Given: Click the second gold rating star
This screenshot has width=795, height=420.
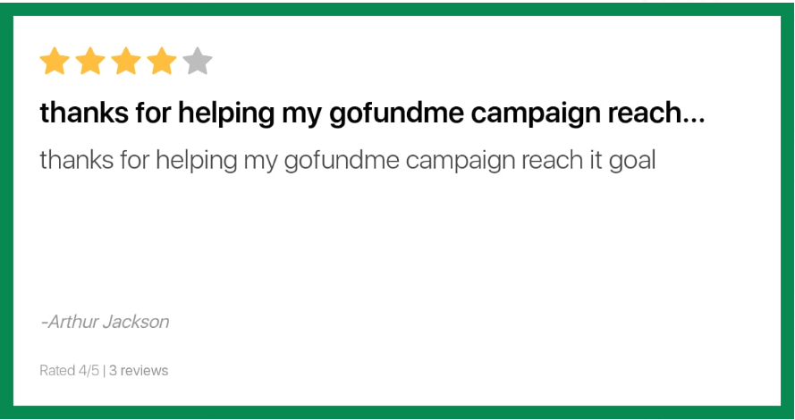Looking at the screenshot, I should (90, 62).
